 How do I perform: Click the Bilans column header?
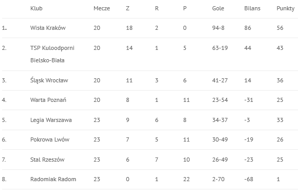(x=252, y=8)
